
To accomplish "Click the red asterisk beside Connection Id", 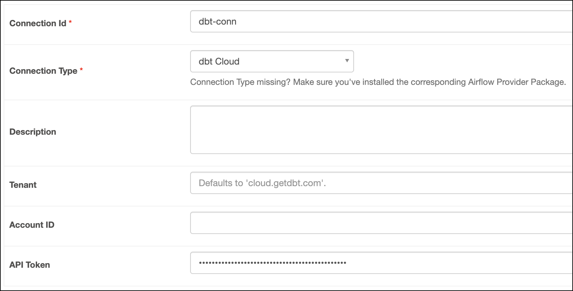I will coord(70,21).
